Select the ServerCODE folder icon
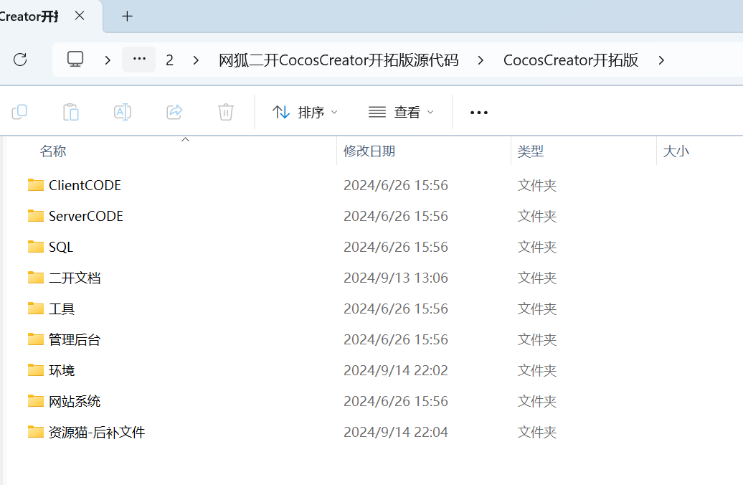743x485 pixels. [36, 216]
